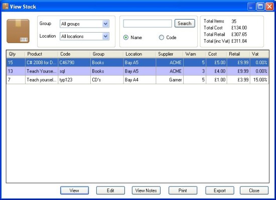Screen dimensions: 276x200
Task: Select the Code search radio button
Action: [x=162, y=38]
